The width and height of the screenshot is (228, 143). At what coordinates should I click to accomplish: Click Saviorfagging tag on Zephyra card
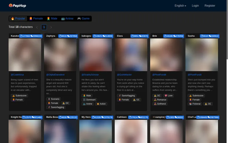[x=56, y=107]
